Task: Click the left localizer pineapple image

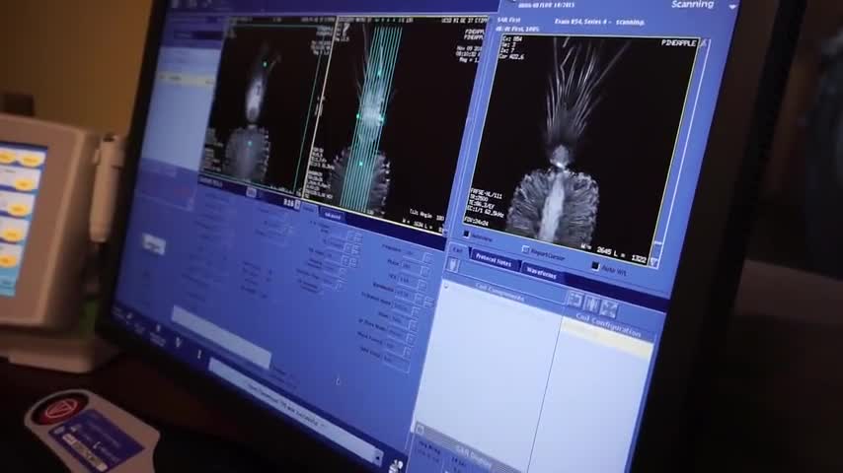Action: (x=268, y=104)
